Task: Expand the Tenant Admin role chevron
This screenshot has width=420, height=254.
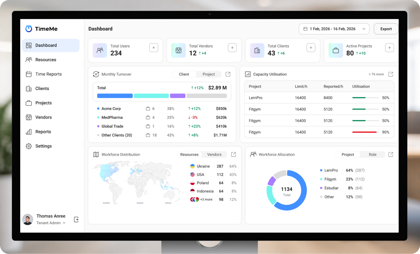Action: click(64, 223)
